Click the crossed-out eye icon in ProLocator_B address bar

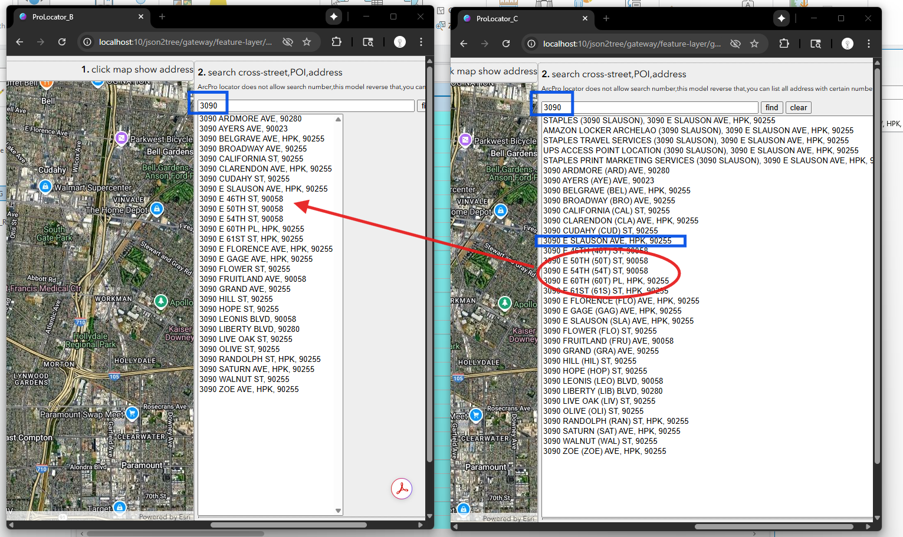288,42
